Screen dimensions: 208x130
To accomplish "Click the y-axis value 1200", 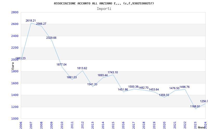I will pyautogui.click(x=15, y=107).
